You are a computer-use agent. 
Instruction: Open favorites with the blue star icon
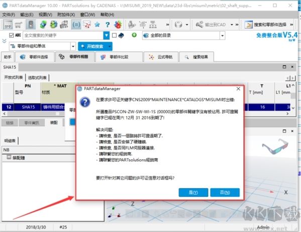click(97, 25)
